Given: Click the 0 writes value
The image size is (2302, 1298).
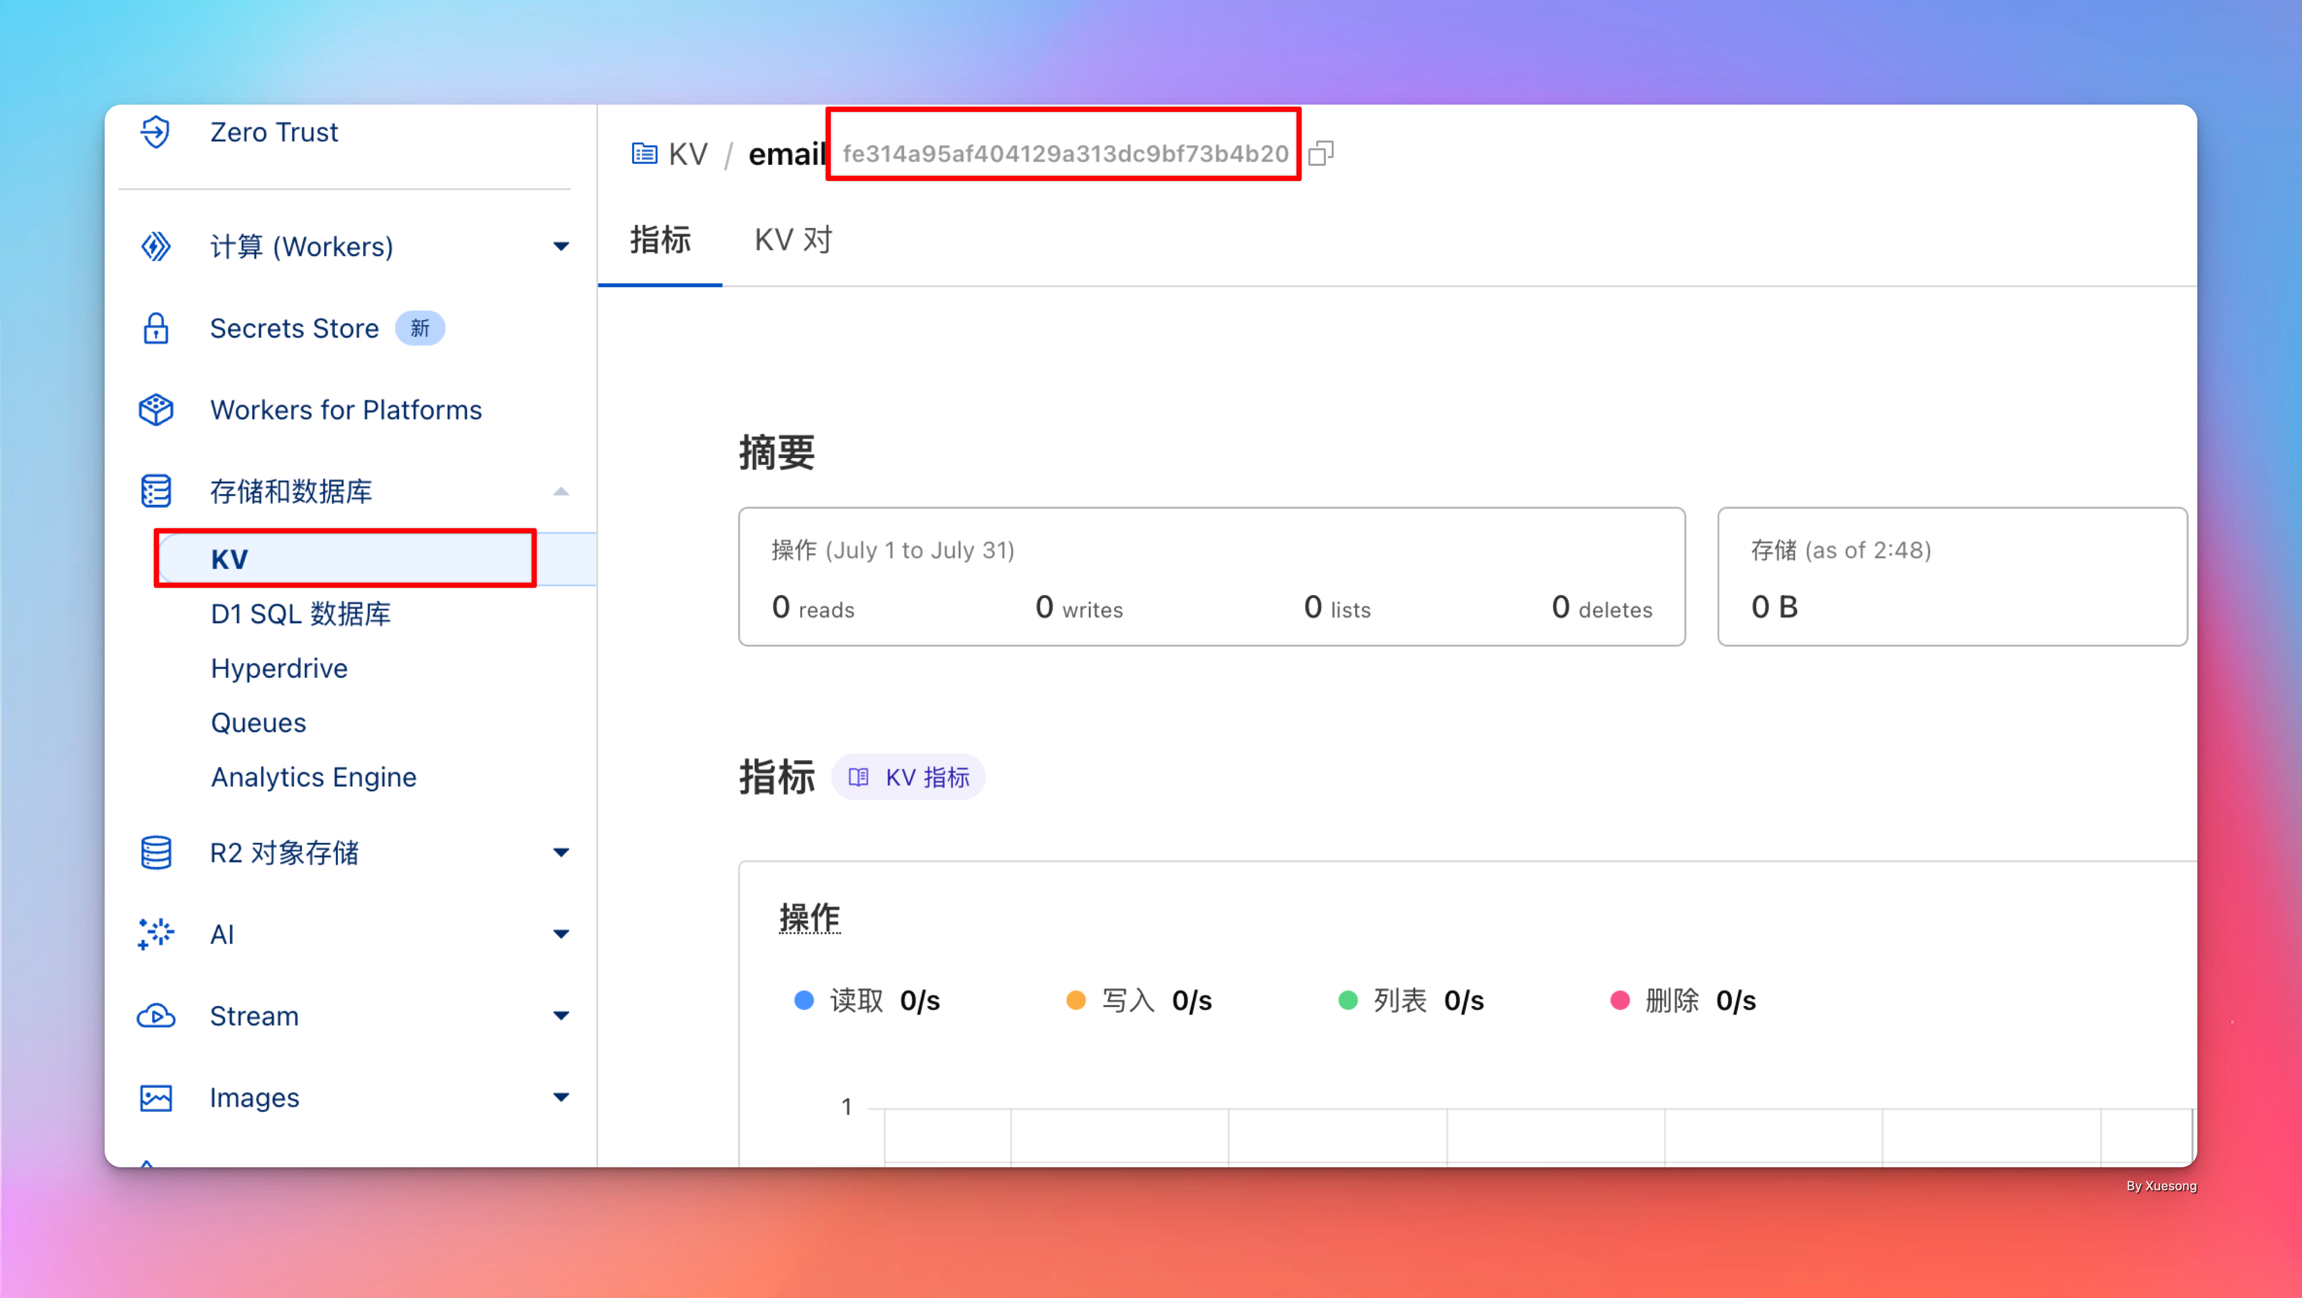Looking at the screenshot, I should pyautogui.click(x=1079, y=608).
